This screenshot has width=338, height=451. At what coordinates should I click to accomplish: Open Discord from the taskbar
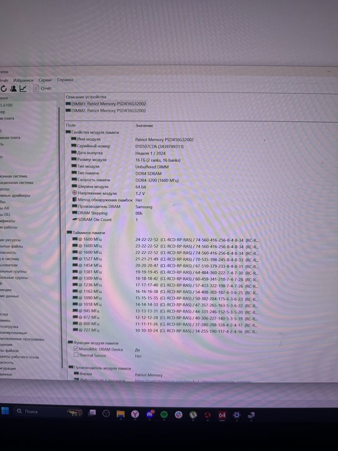coord(150,414)
